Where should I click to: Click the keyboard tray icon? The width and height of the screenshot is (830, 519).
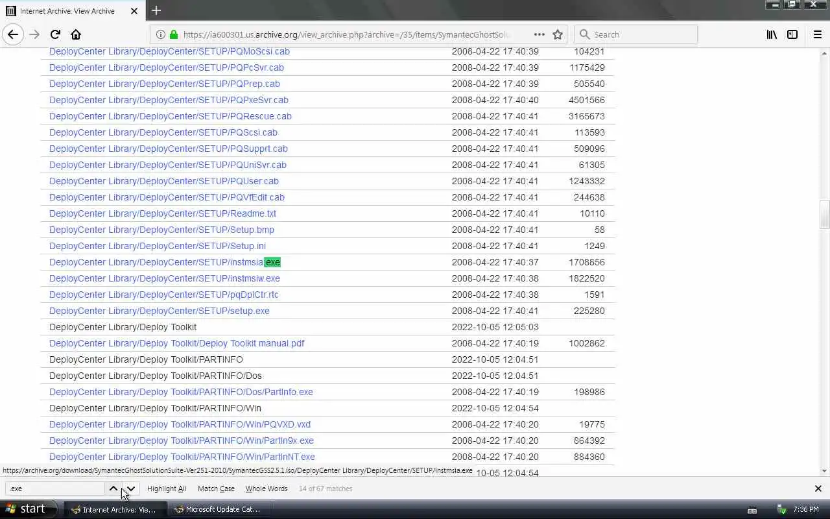[x=752, y=510]
